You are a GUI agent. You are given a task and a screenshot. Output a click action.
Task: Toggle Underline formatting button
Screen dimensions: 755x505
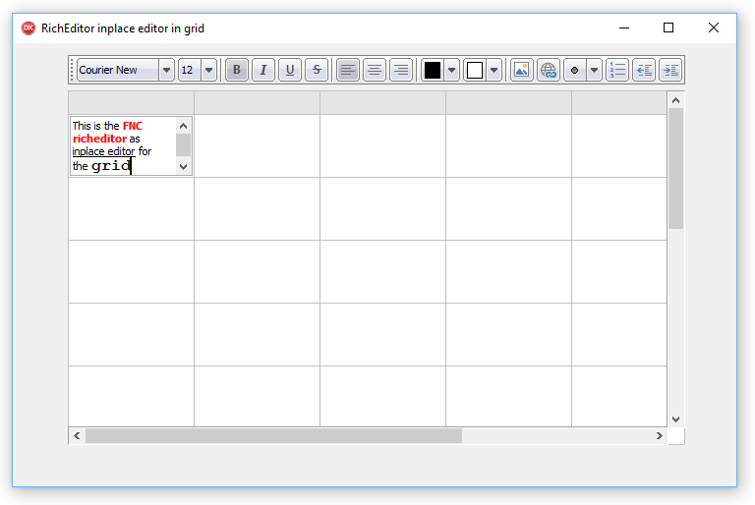[x=290, y=71]
